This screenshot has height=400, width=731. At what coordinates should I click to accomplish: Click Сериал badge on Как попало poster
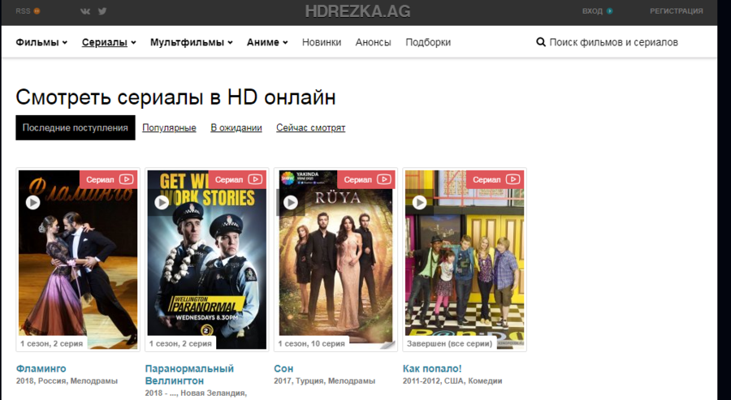coord(495,180)
